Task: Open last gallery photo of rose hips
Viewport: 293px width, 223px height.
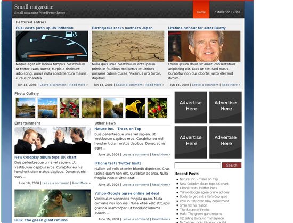Action: coord(157,108)
